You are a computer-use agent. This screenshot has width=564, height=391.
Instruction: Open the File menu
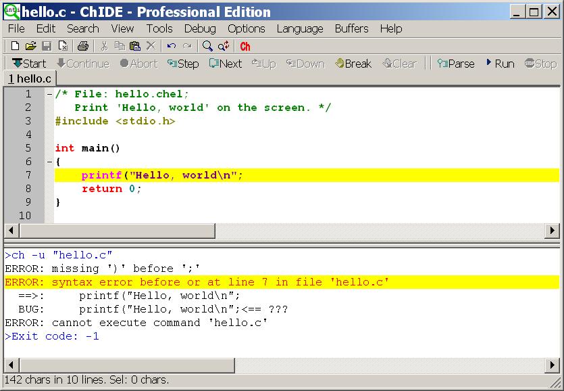pyautogui.click(x=16, y=28)
